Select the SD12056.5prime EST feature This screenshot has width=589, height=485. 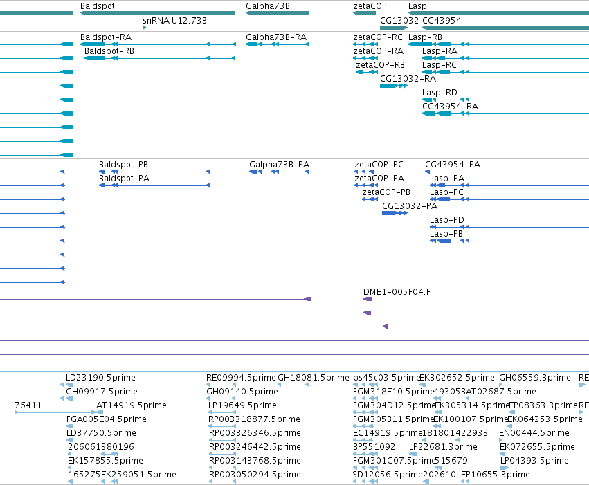pos(365,482)
